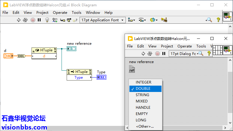Open the Reorder objects dropdown

(154, 20)
